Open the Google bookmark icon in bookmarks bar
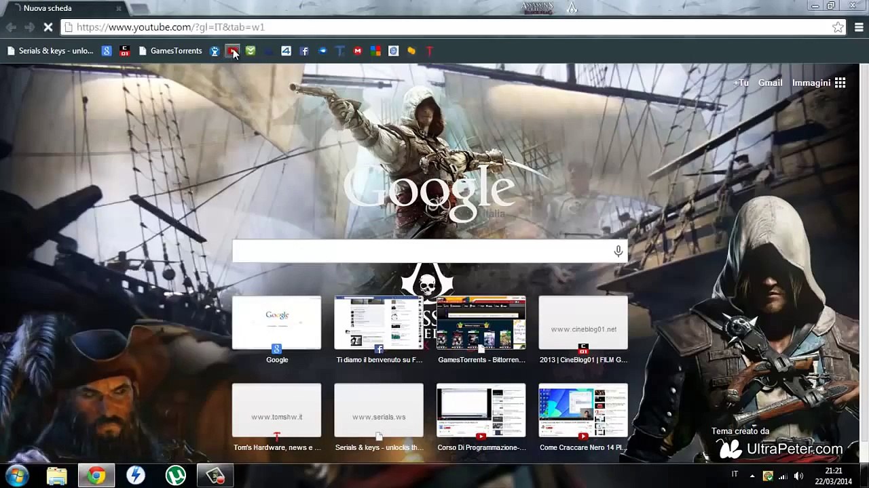Viewport: 869px width, 488px height. click(107, 51)
